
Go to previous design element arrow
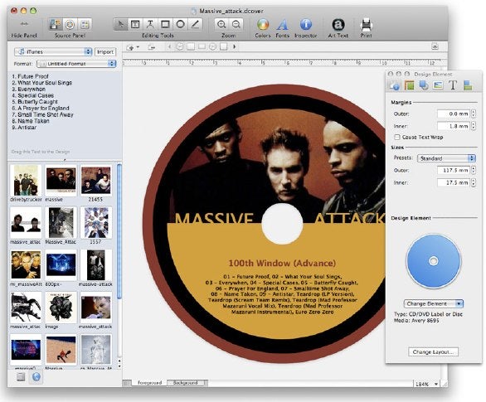(169, 47)
